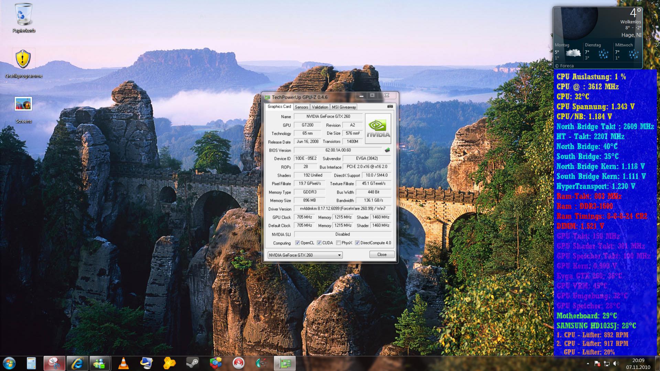Show hidden system tray icons

[588, 363]
